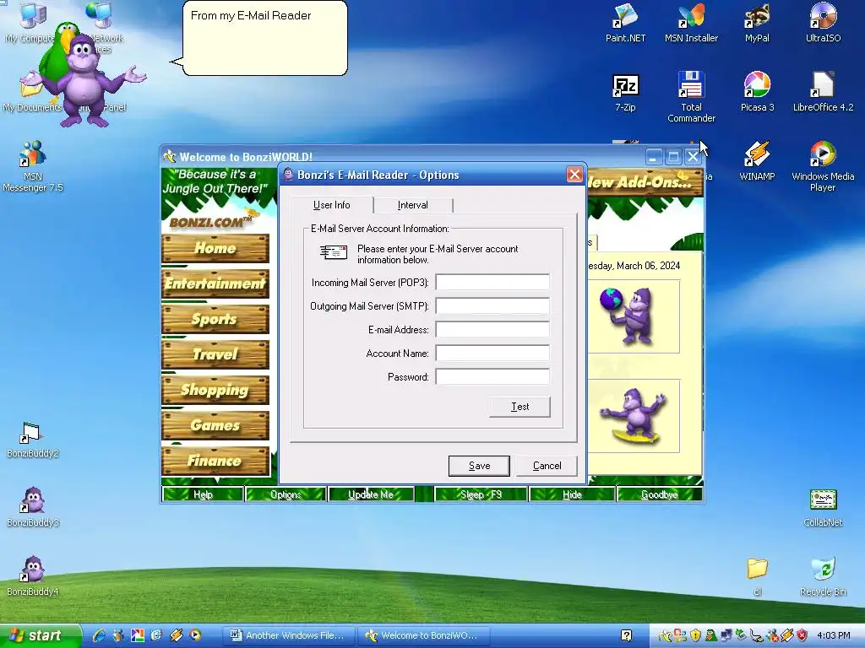Image resolution: width=865 pixels, height=648 pixels.
Task: Click the banana icon in system tray
Action: (x=666, y=636)
